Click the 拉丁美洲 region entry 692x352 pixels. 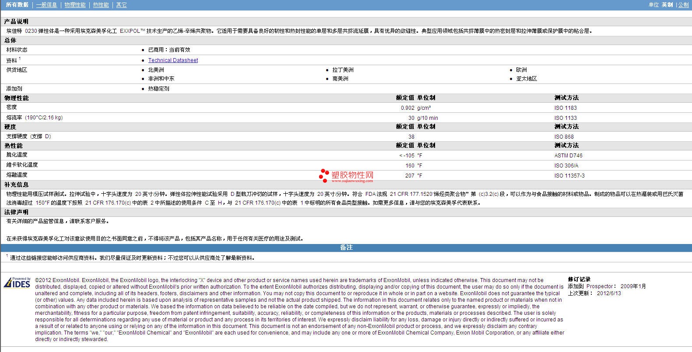pos(343,70)
